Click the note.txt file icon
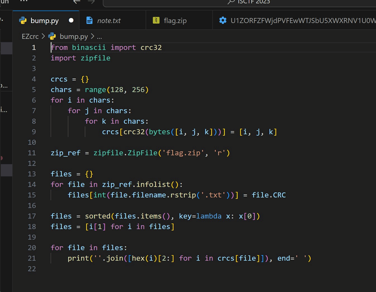Viewport: 376px width, 292px height. click(x=90, y=20)
